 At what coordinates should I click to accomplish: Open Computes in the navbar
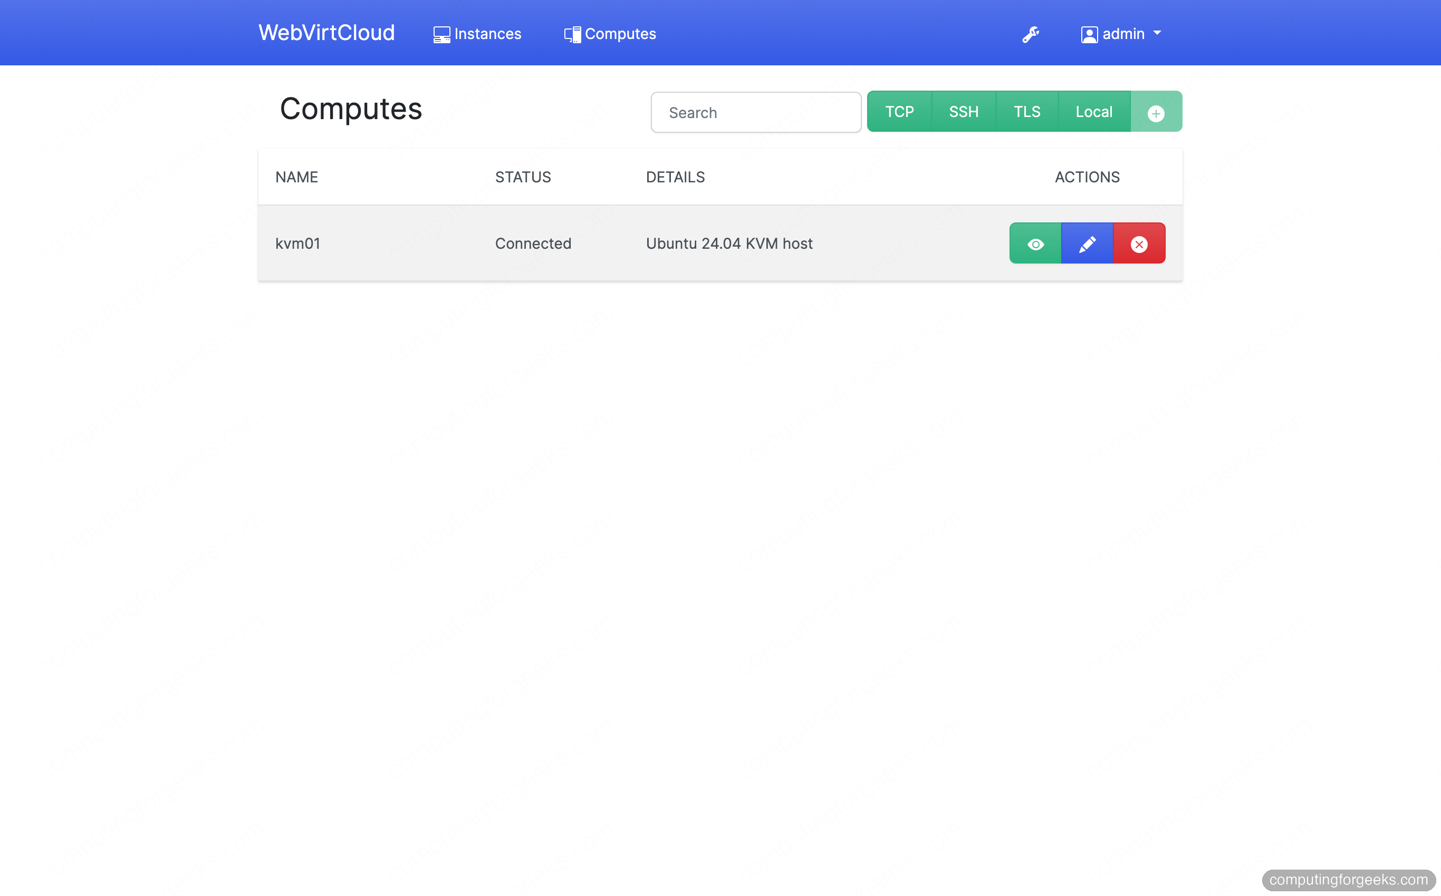(610, 34)
